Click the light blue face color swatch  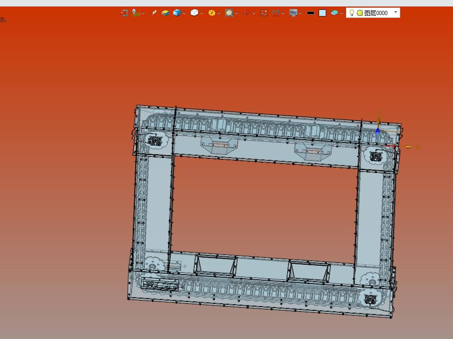322,13
